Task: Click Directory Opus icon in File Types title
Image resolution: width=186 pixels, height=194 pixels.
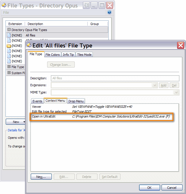Action: tap(4, 5)
